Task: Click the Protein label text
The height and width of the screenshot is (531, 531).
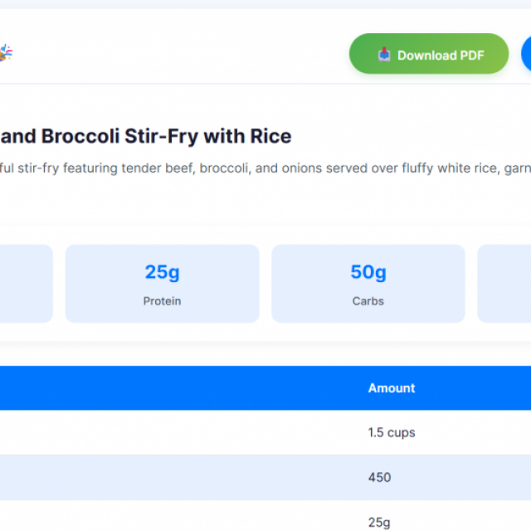Action: [x=163, y=301]
